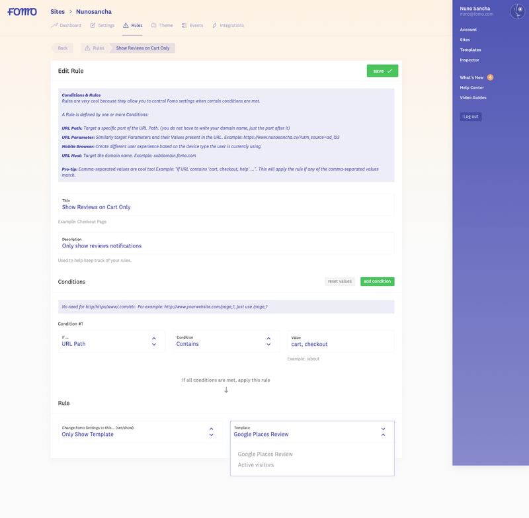Click the breadcrumb Rules triangle icon

pos(87,48)
